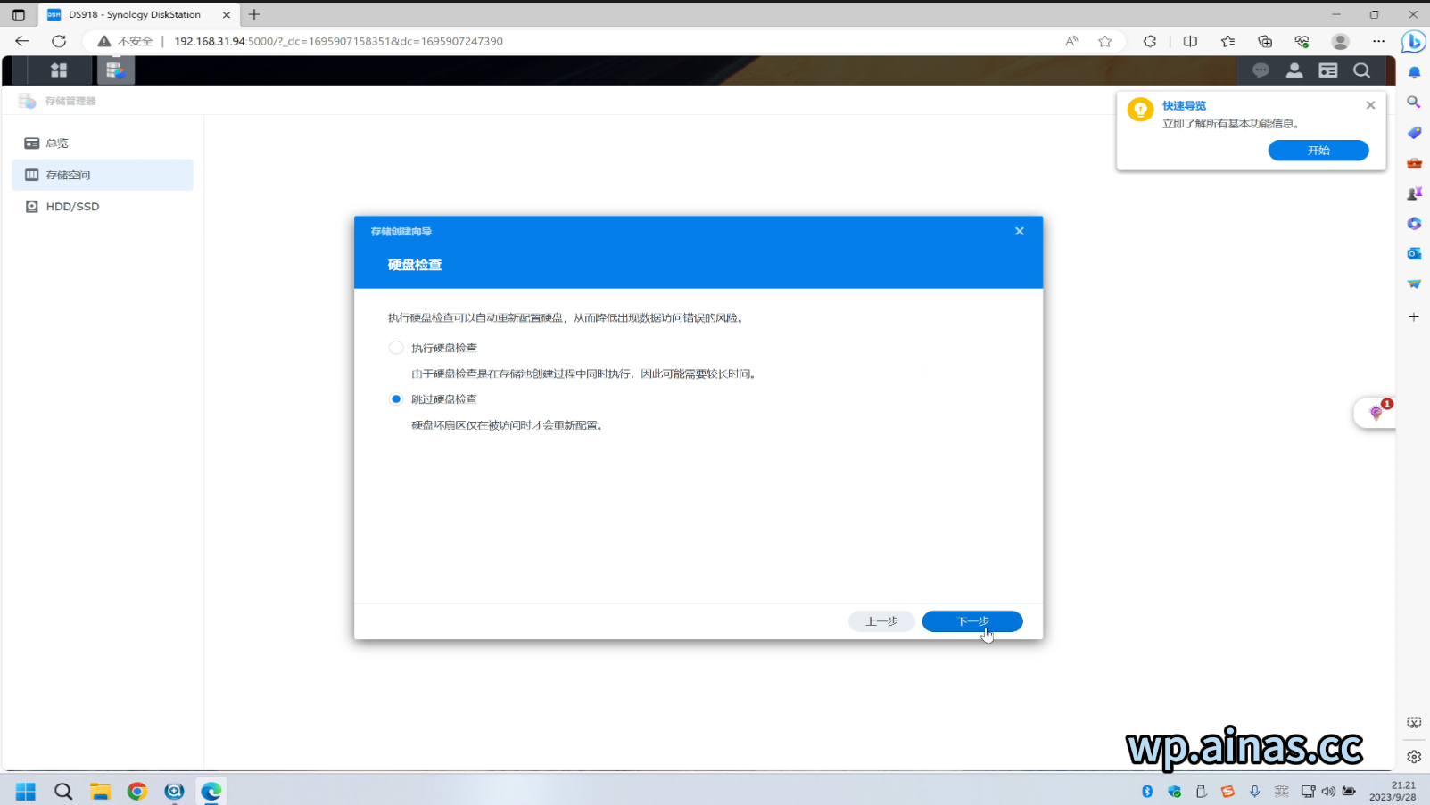
Task: Select the 跳过硬盘检查 radio option
Action: (x=396, y=399)
